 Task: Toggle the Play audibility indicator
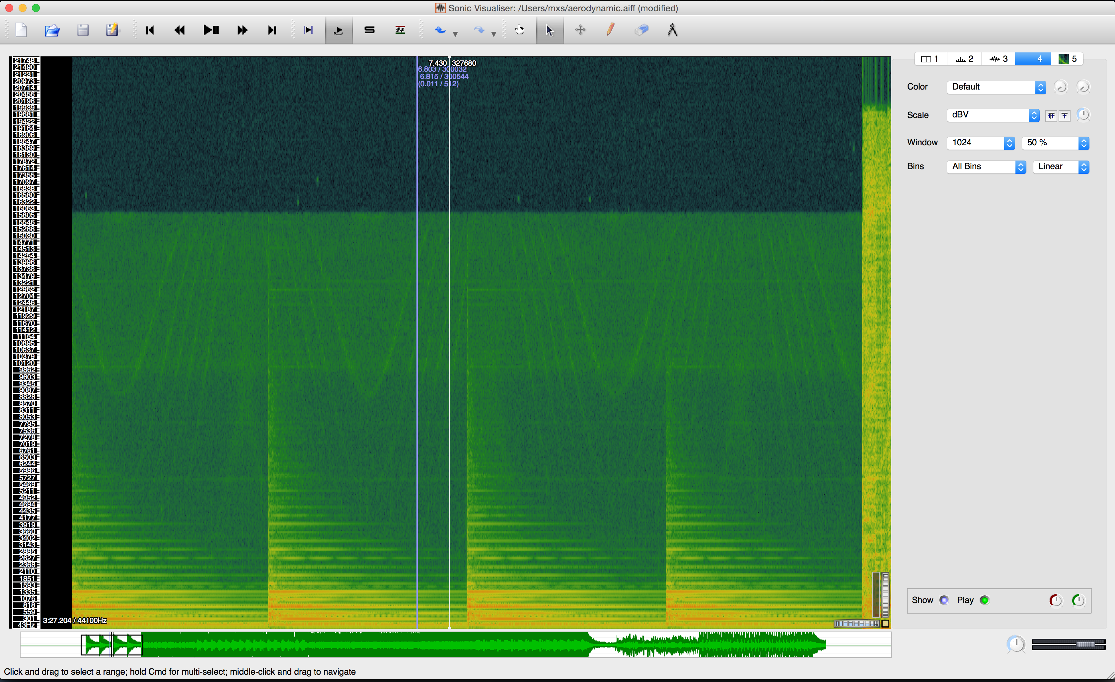coord(984,600)
